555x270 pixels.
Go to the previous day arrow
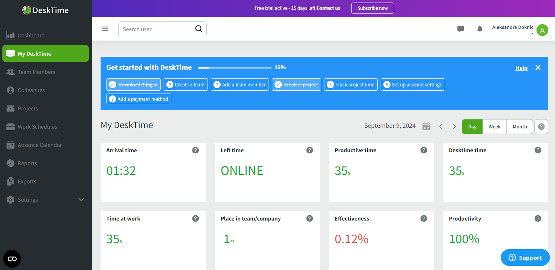[441, 127]
